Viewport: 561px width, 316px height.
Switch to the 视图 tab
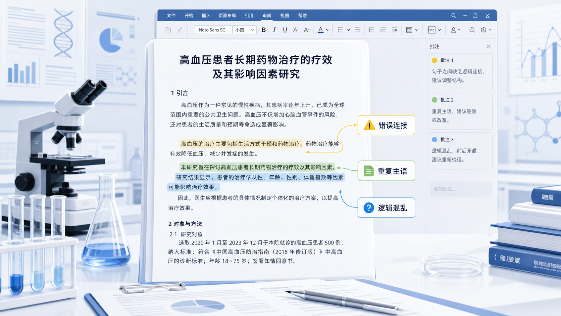(x=285, y=15)
